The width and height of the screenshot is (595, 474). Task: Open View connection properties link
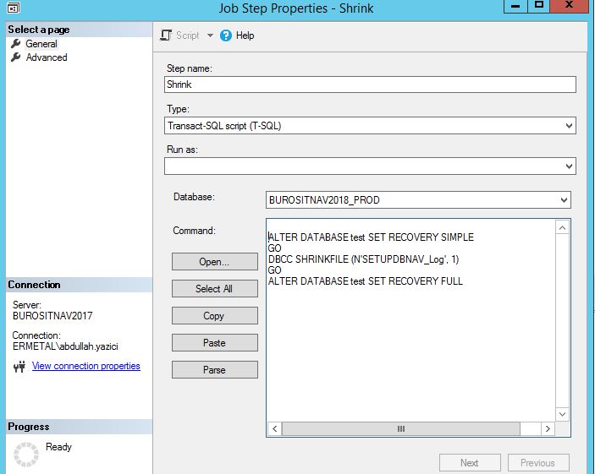point(85,366)
